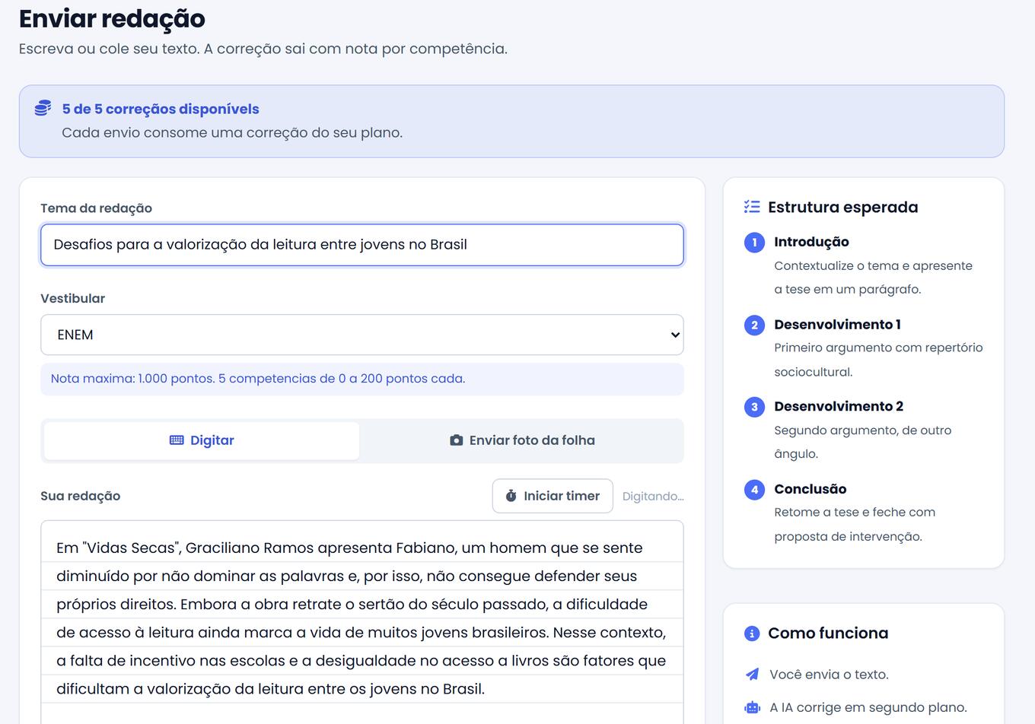
Task: Click the checklist icon beside Estrutura esperada
Action: [x=752, y=207]
